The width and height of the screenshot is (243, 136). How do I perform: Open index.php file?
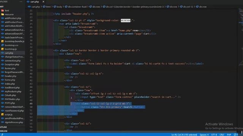point(13,84)
